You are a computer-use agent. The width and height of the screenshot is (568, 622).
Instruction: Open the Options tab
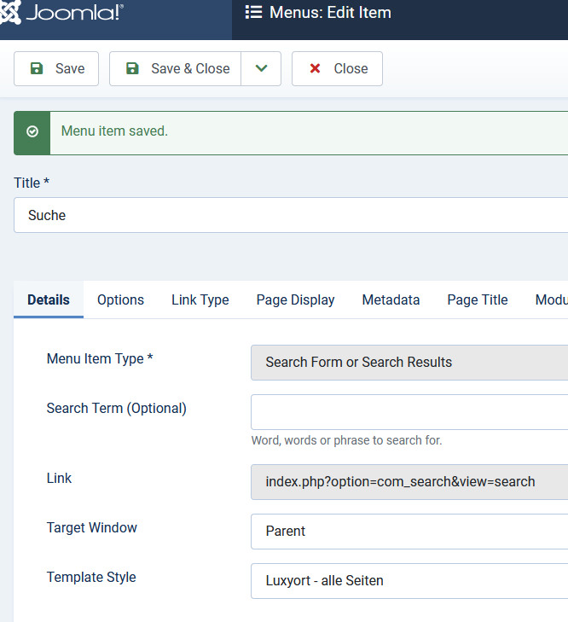(x=120, y=299)
